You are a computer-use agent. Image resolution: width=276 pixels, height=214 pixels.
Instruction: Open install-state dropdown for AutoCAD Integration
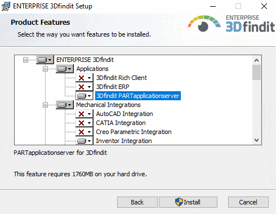[84, 114]
